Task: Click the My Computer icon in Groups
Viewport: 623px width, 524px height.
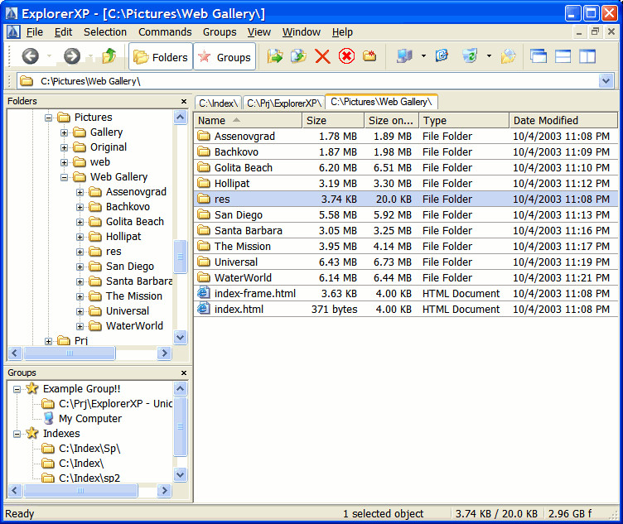Action: pyautogui.click(x=49, y=418)
